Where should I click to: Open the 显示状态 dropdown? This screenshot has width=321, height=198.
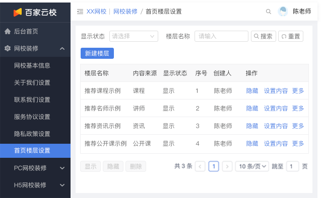pos(134,36)
